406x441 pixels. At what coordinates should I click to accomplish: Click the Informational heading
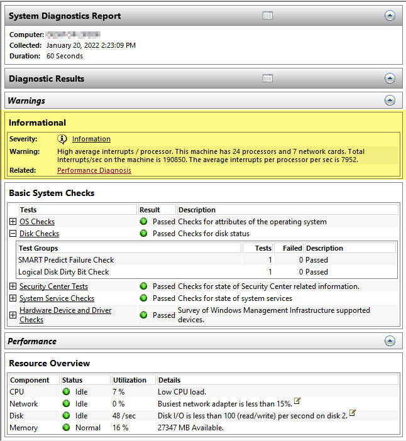[x=37, y=122]
